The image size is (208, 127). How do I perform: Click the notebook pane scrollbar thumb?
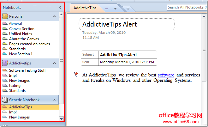[61, 60]
